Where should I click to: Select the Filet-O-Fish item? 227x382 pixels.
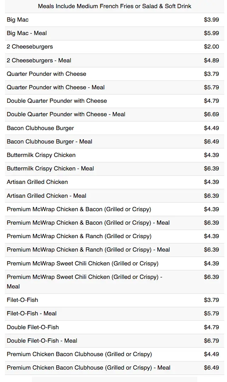(22, 300)
